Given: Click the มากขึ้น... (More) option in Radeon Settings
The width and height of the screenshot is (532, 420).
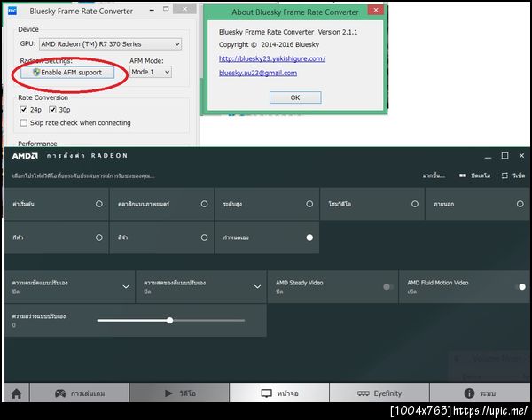Looking at the screenshot, I should pyautogui.click(x=434, y=175).
